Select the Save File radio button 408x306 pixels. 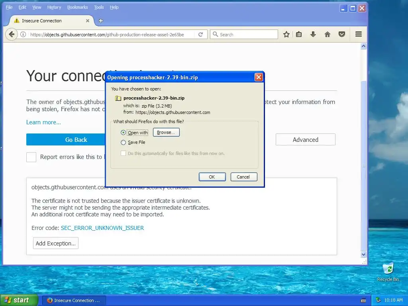point(124,142)
